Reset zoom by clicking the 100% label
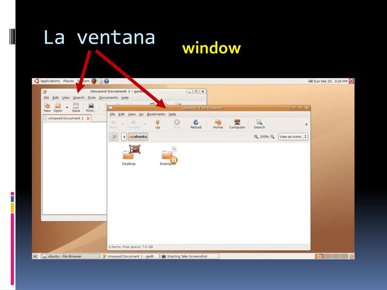 (264, 137)
